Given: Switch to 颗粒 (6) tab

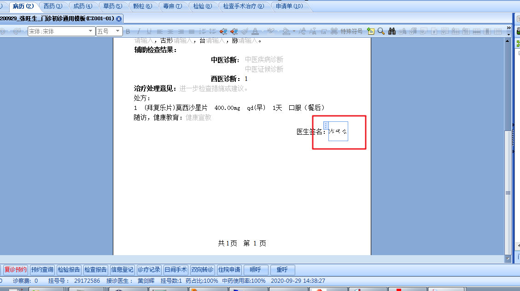Looking at the screenshot, I should [143, 6].
